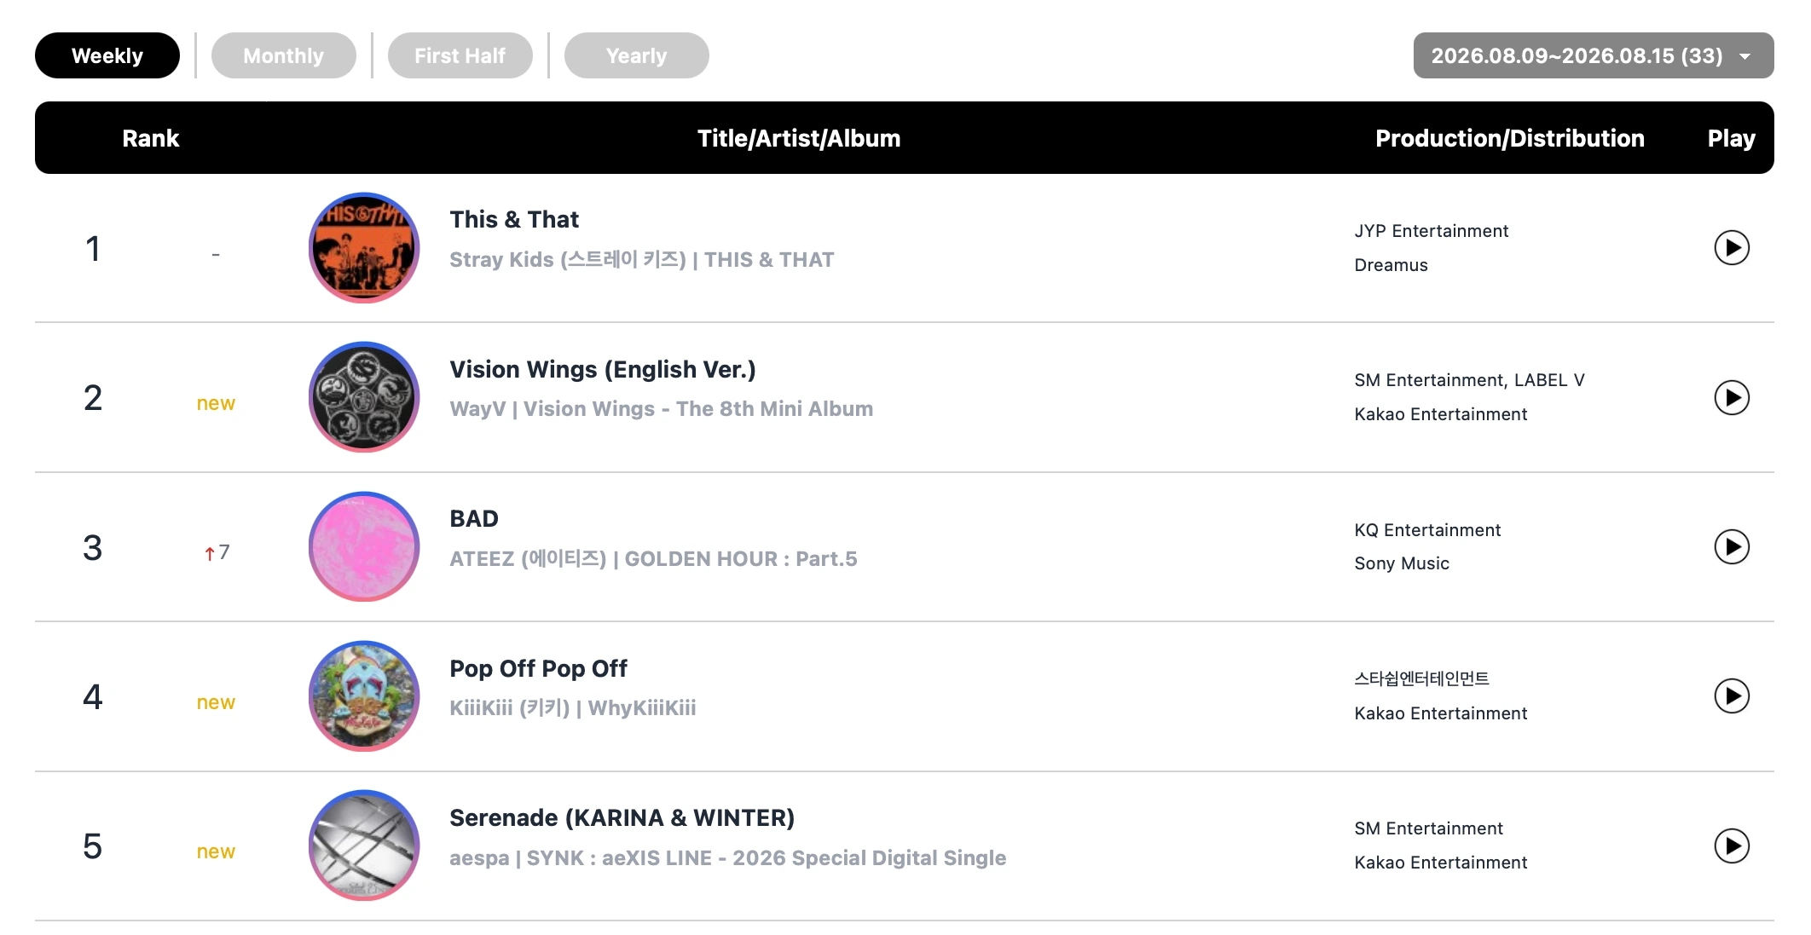Click the BAD song title link
This screenshot has width=1811, height=935.
click(474, 519)
